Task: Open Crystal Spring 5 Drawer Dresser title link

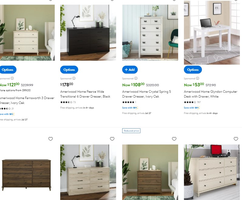Action: (147, 94)
